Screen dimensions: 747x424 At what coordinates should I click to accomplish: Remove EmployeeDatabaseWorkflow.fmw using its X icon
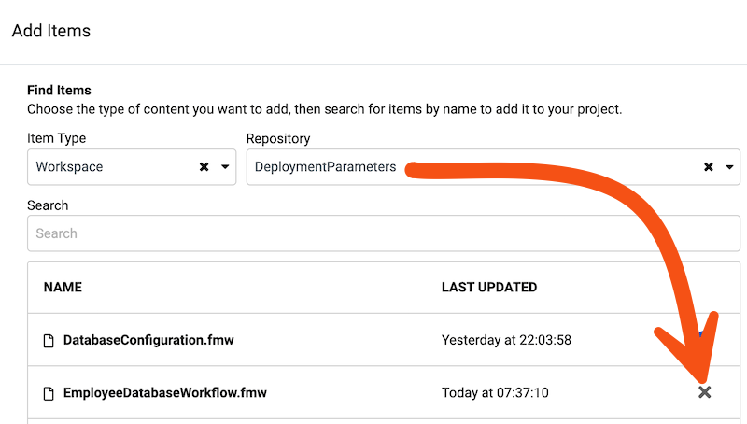705,392
